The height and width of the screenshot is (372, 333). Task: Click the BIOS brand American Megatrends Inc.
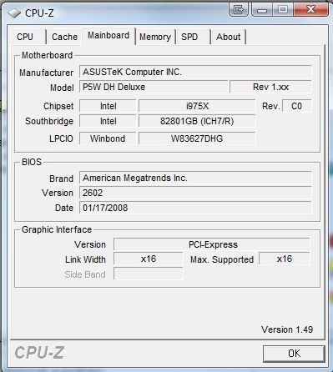coord(195,178)
